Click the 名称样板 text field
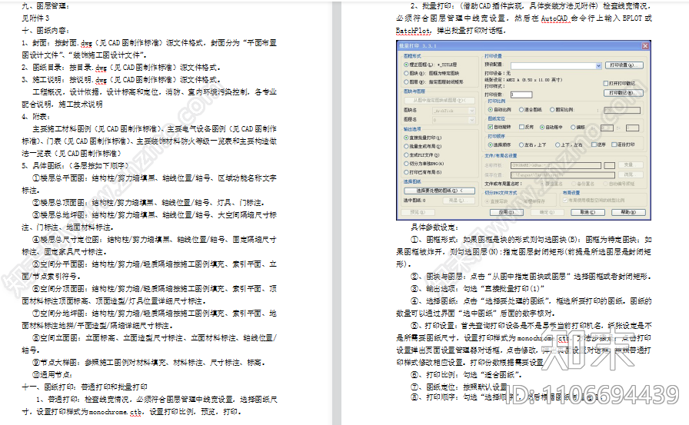 click(x=555, y=165)
